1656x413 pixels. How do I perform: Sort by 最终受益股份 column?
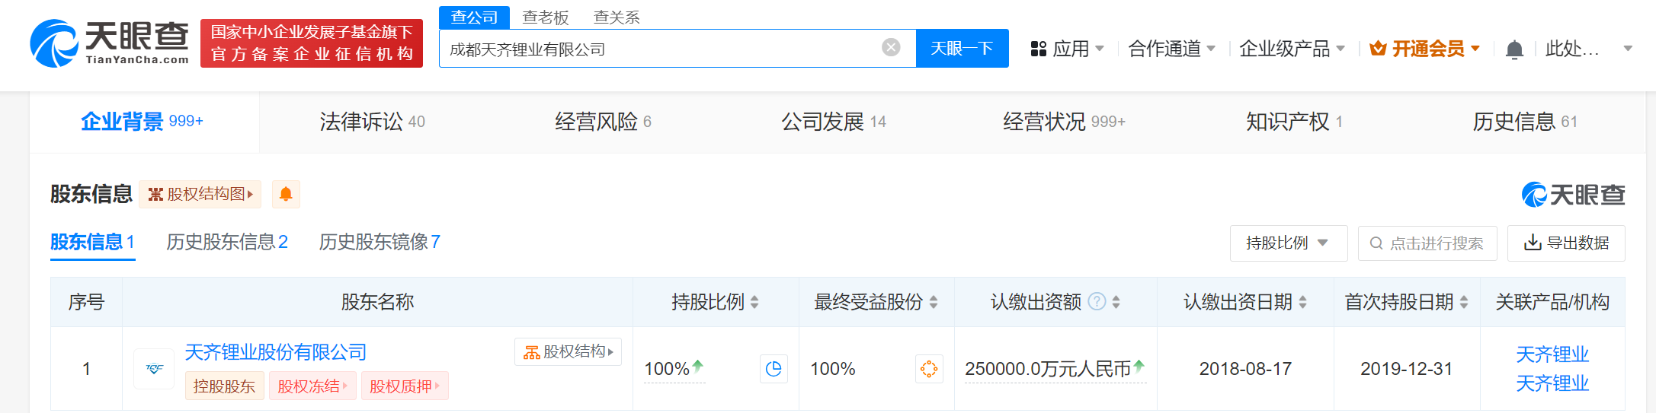point(934,302)
